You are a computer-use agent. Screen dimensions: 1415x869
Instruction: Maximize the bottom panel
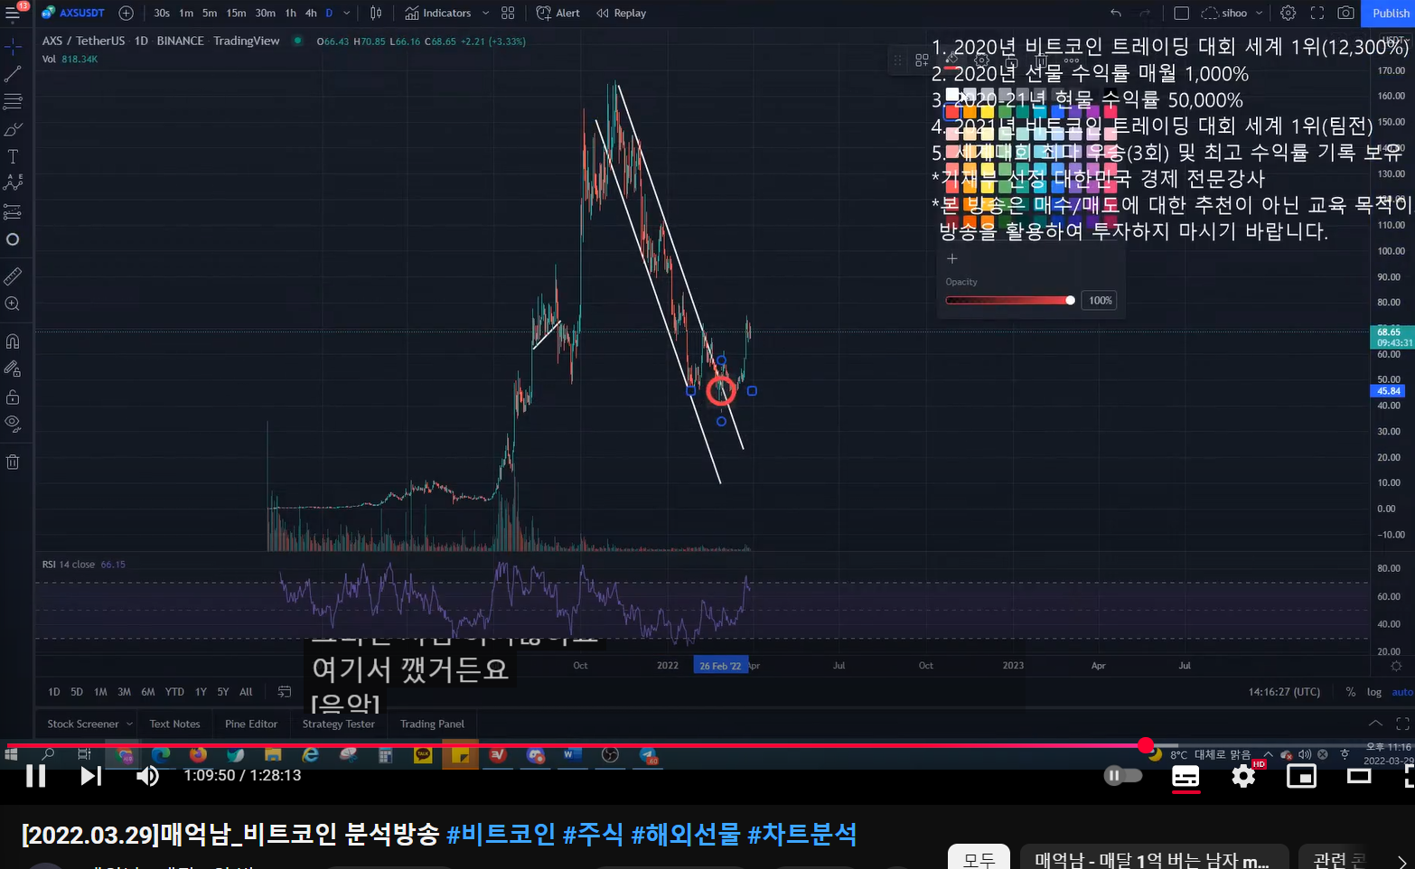point(1402,724)
